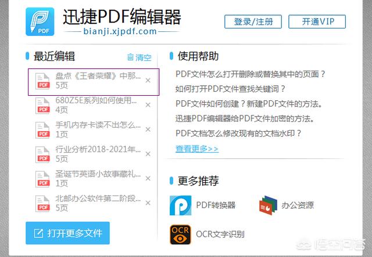
Task: Click the 迅捷PDF编辑器 logo icon
Action: click(40, 22)
